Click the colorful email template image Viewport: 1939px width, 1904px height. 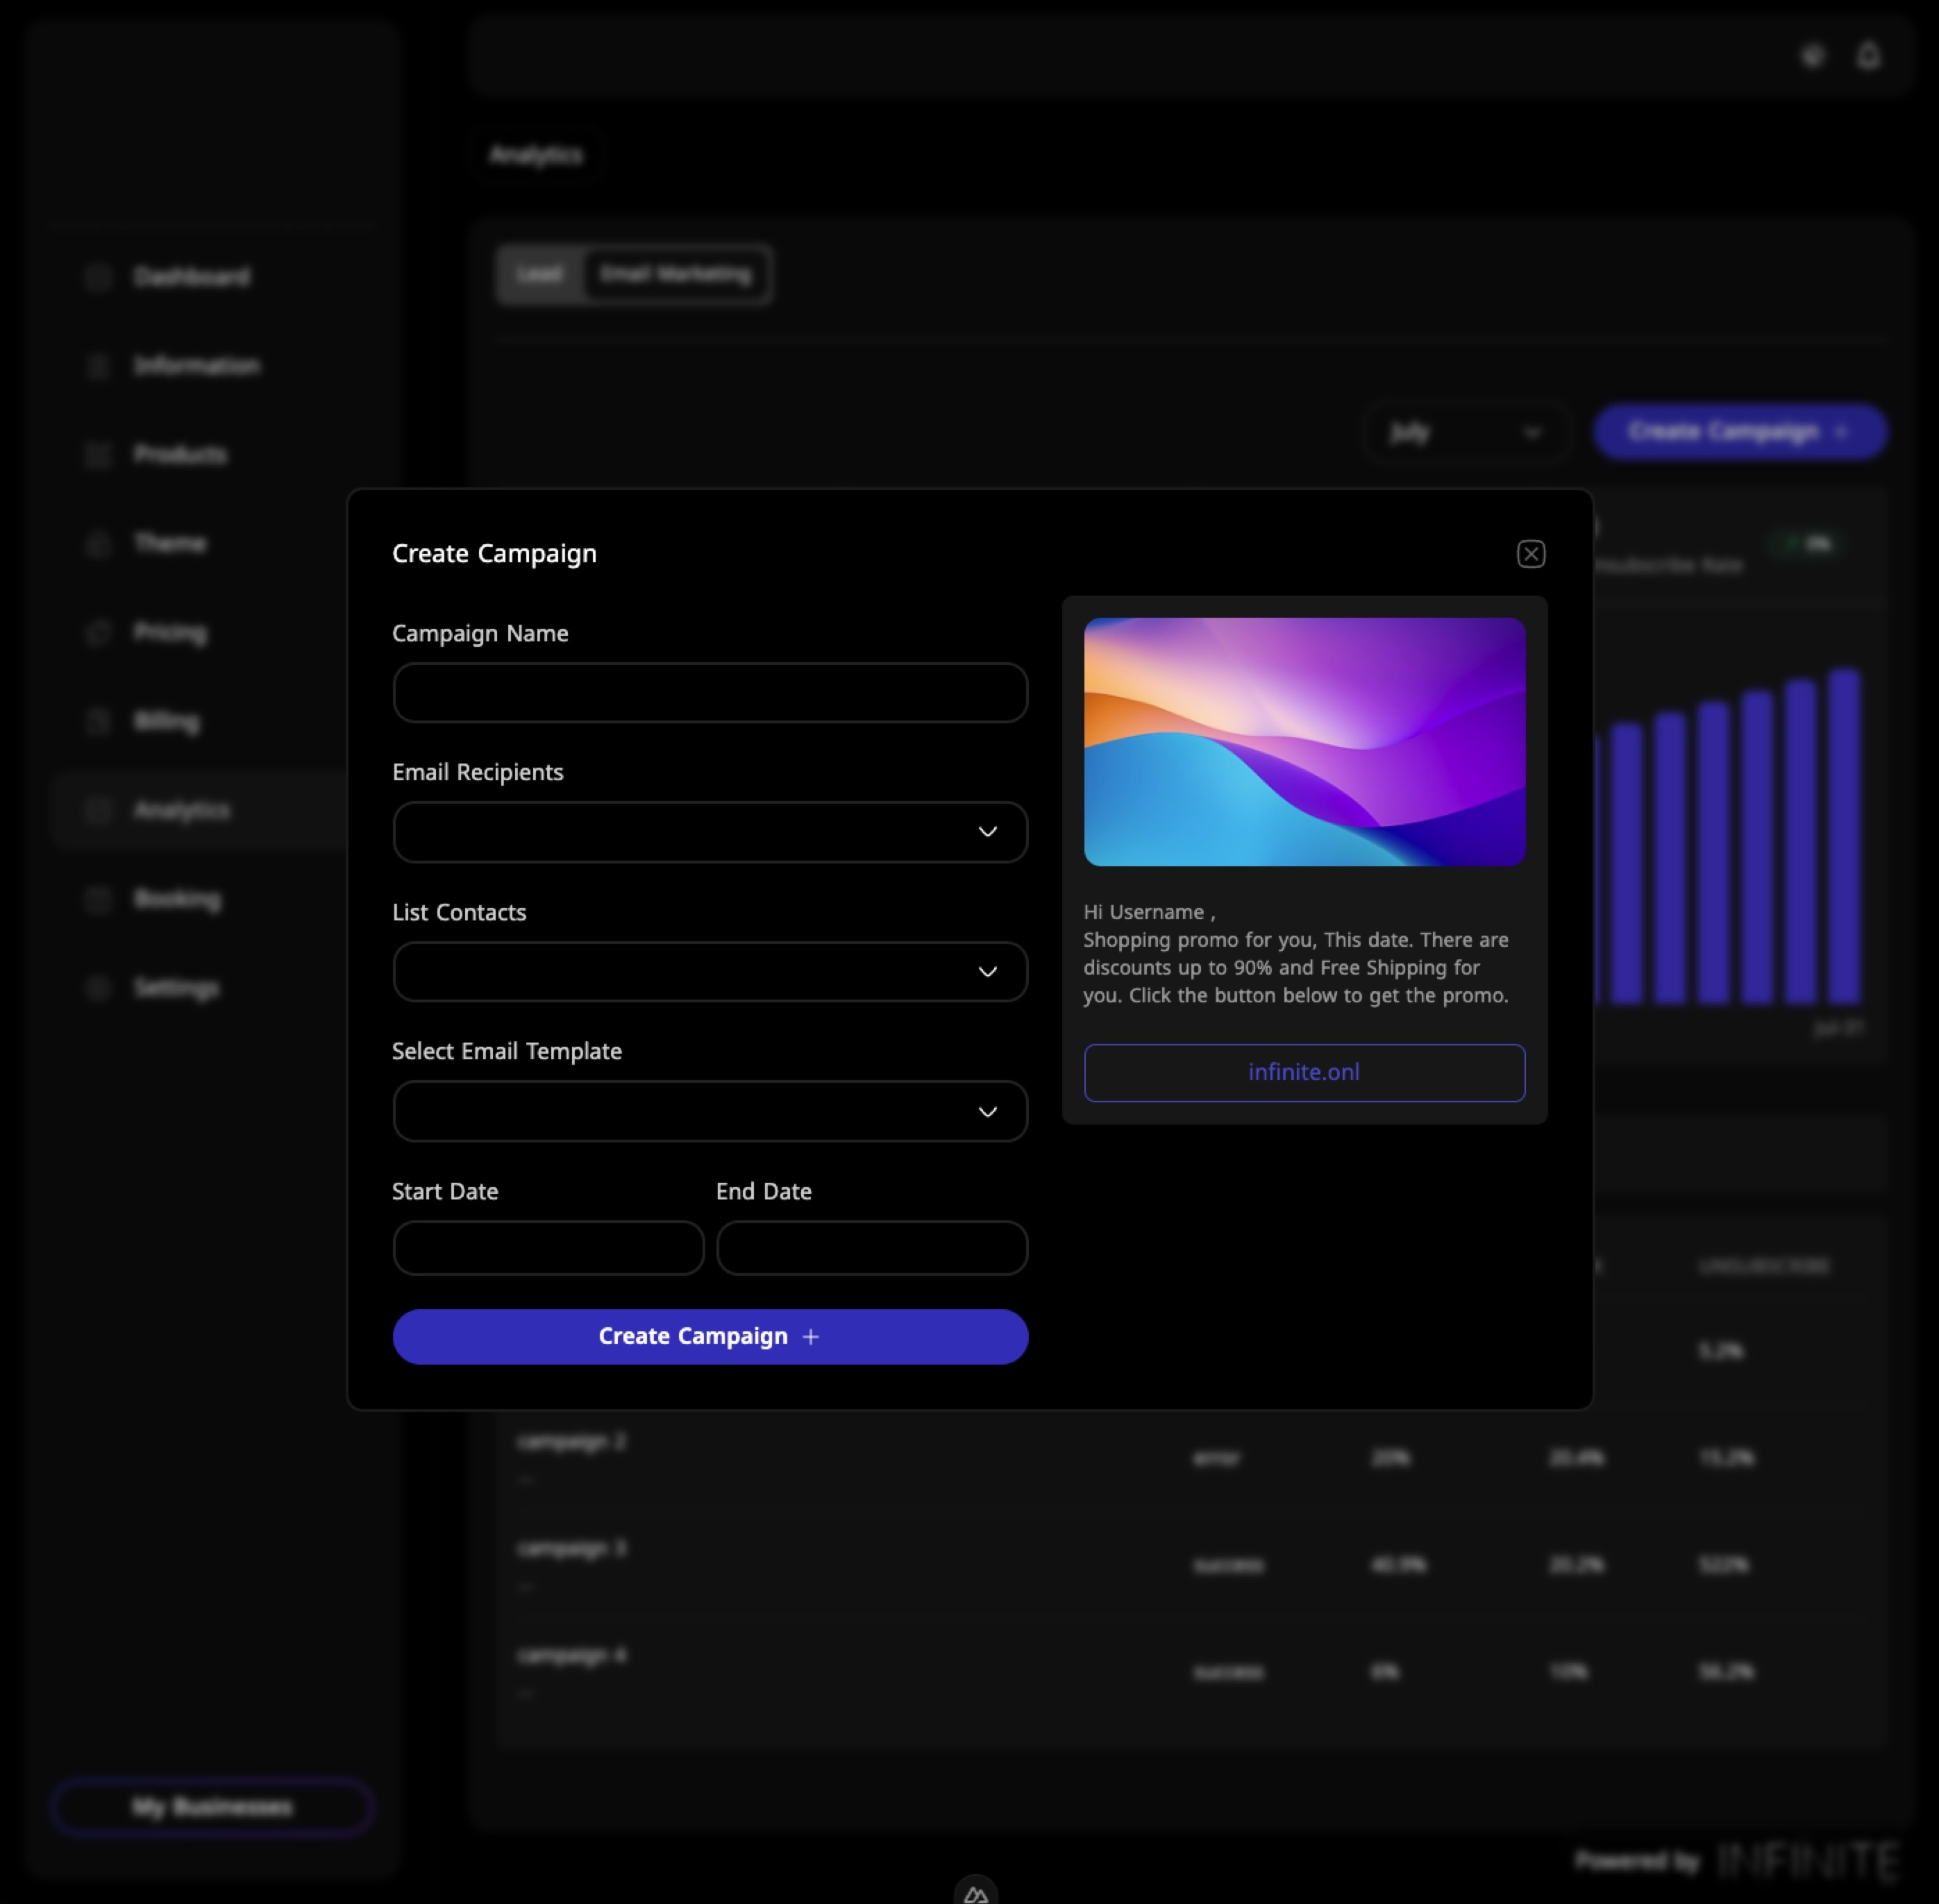(x=1303, y=741)
